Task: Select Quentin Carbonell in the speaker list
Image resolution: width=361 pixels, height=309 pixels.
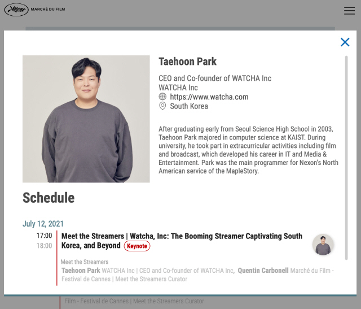Action: tap(263, 271)
